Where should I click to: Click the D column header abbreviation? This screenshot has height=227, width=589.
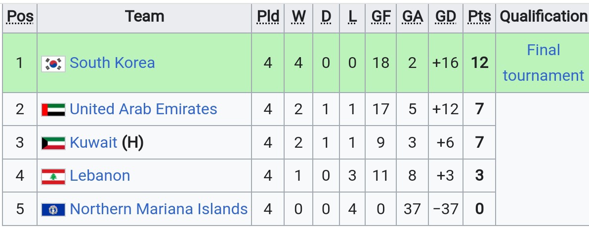click(326, 16)
